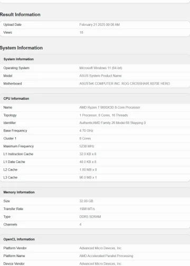The height and width of the screenshot is (266, 190).
Task: Click the Operating System label
Action: [16, 68]
